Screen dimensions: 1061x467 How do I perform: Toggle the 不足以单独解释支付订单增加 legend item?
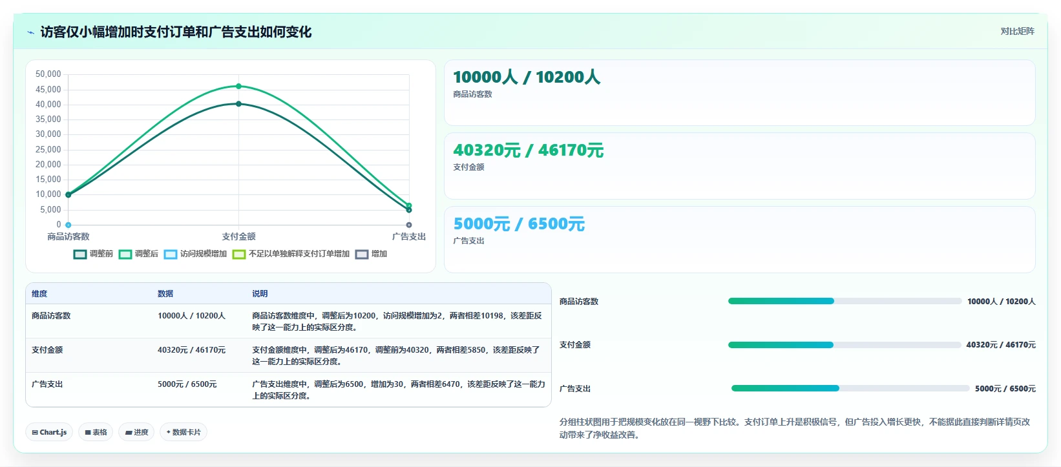click(x=291, y=254)
